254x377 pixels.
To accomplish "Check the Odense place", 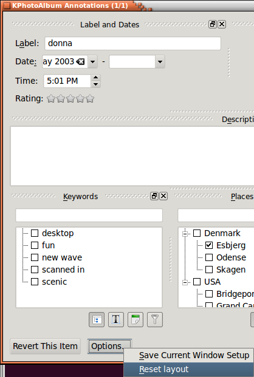I will click(x=209, y=257).
